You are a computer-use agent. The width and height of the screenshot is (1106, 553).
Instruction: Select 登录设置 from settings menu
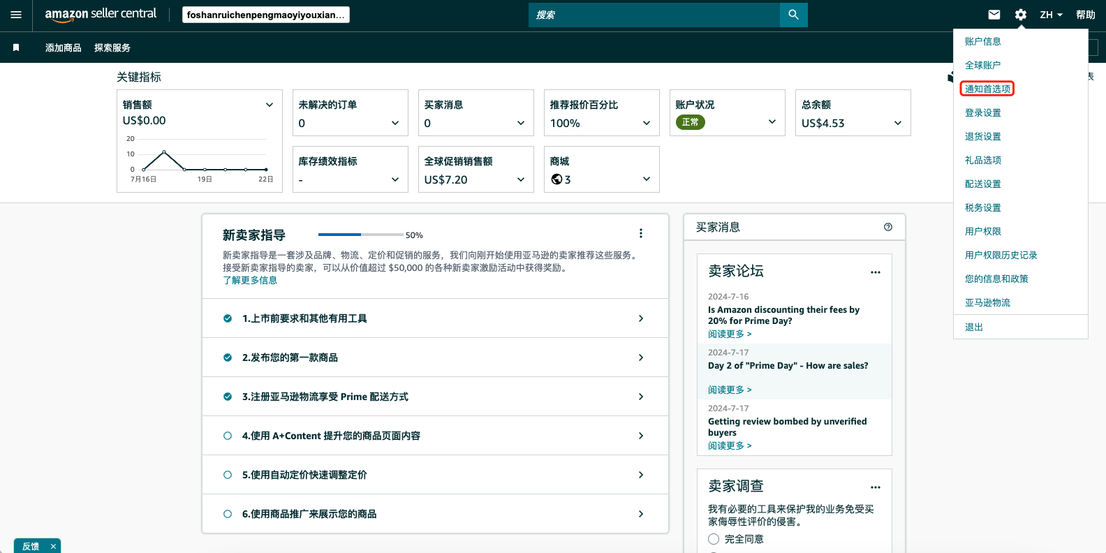click(x=983, y=112)
